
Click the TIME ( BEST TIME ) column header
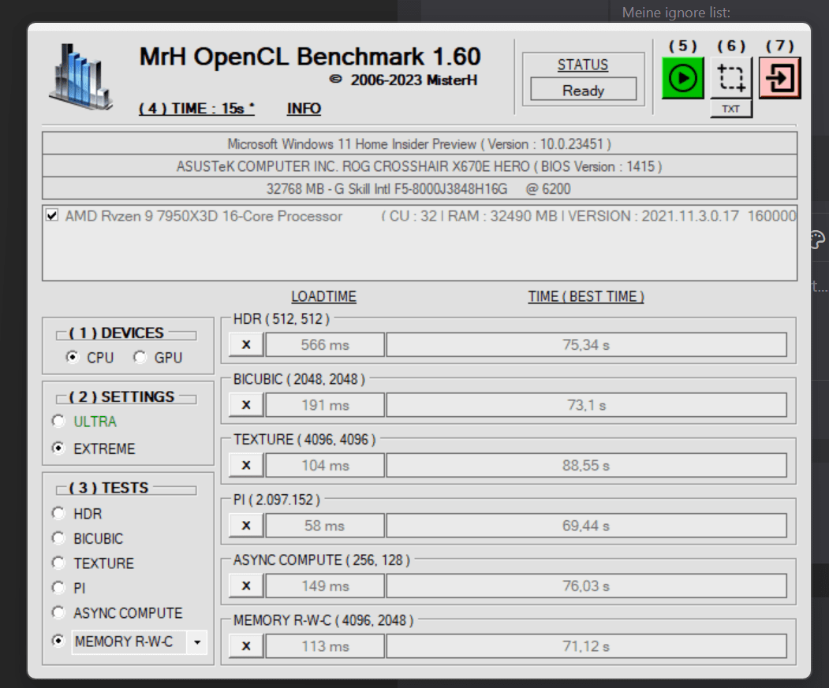[586, 296]
